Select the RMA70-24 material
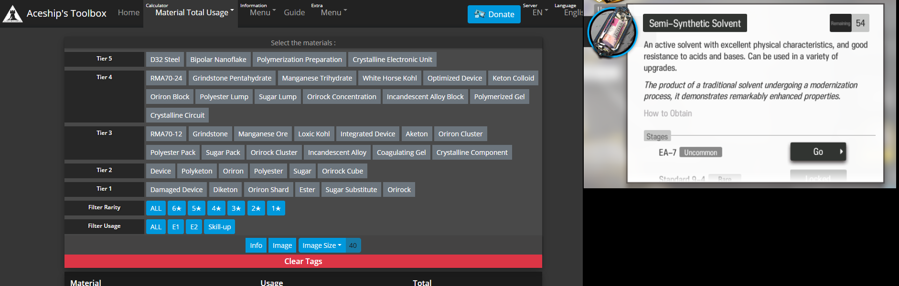 click(x=166, y=78)
